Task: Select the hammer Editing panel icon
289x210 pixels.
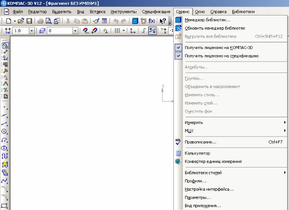Action: [x=5, y=71]
